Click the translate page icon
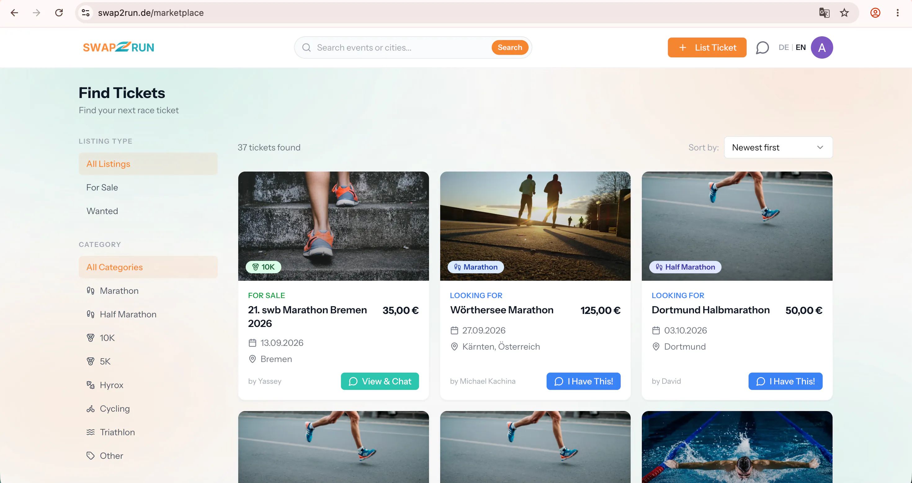This screenshot has height=483, width=912. pyautogui.click(x=824, y=13)
